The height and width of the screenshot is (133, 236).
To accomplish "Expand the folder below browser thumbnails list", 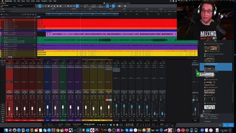I will (202, 111).
